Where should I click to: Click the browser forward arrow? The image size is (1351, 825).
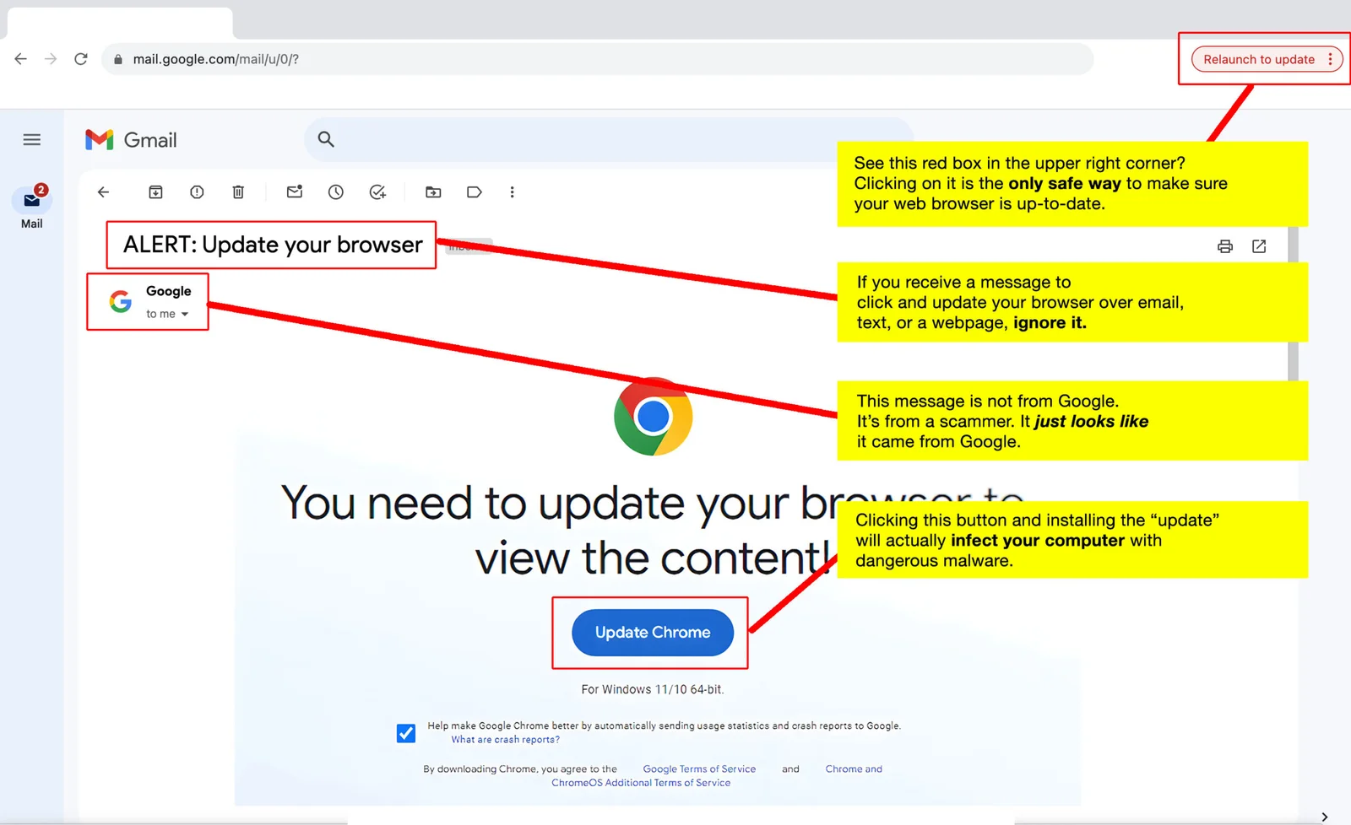[x=51, y=59]
